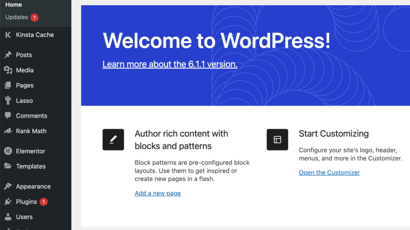410x230 pixels.
Task: Click the Media icon in the sidebar
Action: tap(8, 70)
